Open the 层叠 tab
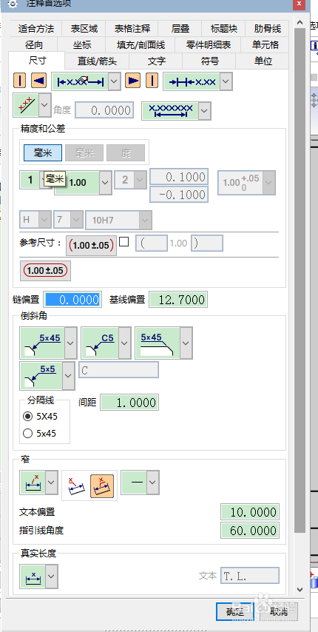This screenshot has width=318, height=632. (x=180, y=29)
